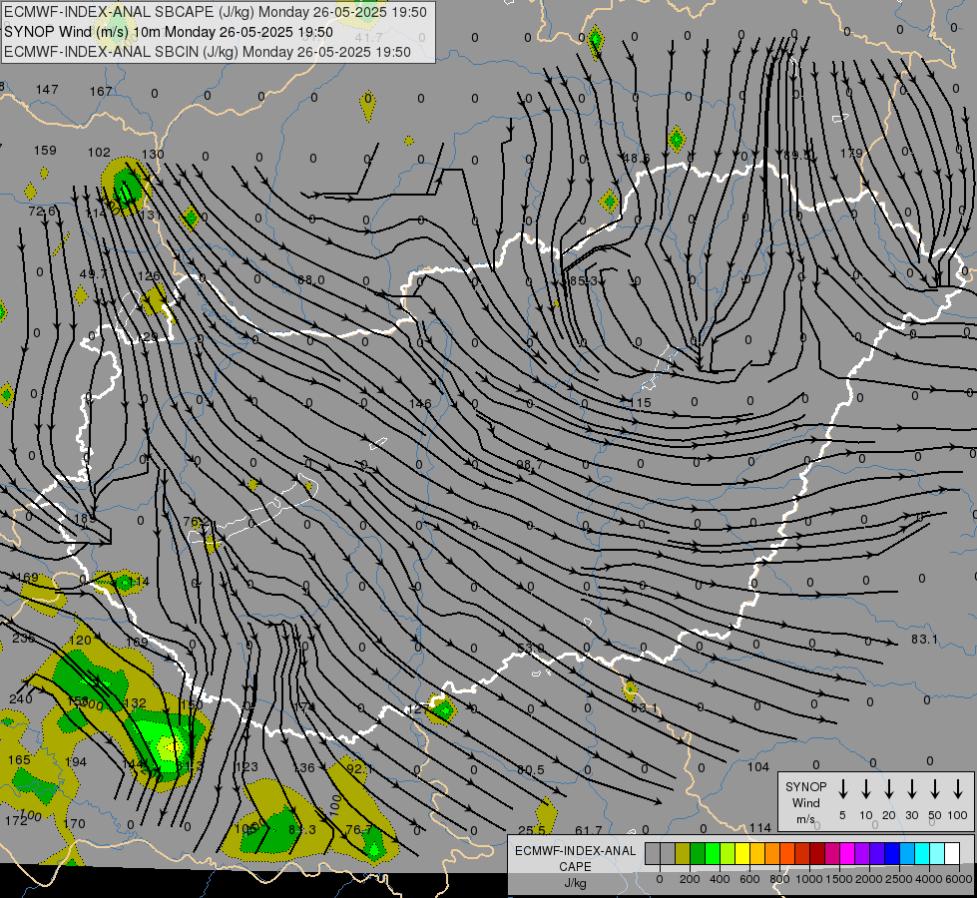Click the 20 m/s wind arrow in legend
977x898 pixels.
(889, 789)
